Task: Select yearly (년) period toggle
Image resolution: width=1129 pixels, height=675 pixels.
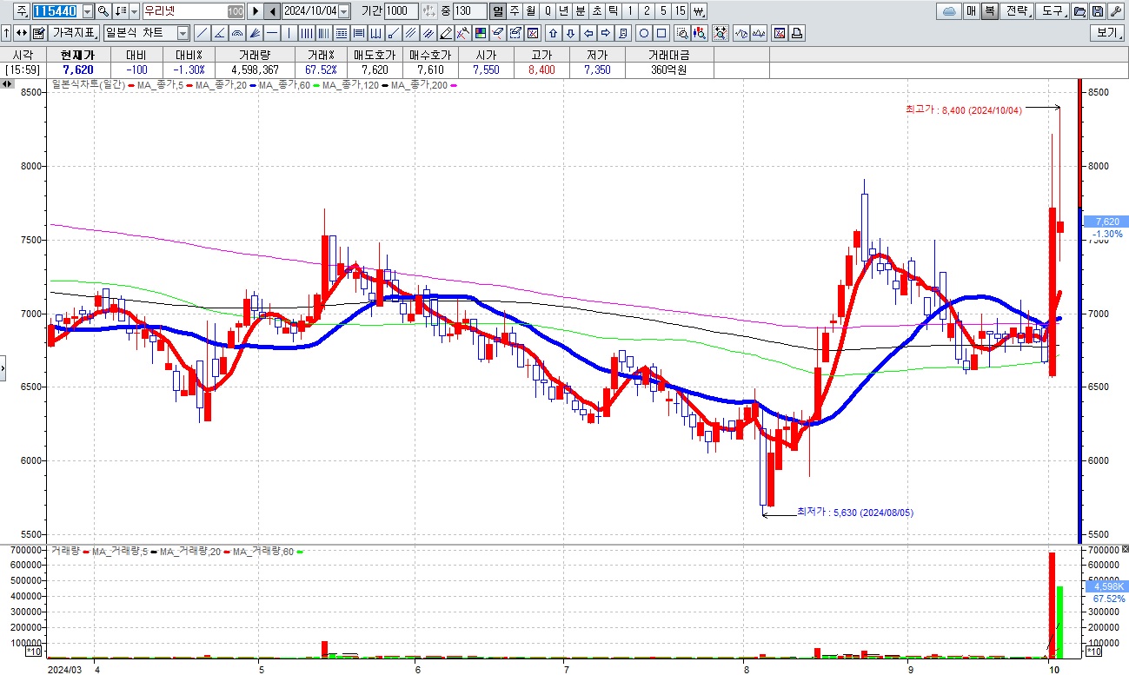Action: pyautogui.click(x=563, y=11)
